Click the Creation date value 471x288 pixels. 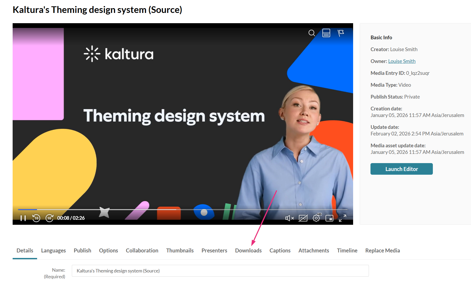click(x=417, y=115)
